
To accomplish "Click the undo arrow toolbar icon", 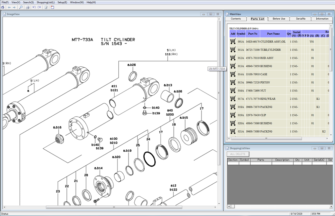I will pos(34,7).
